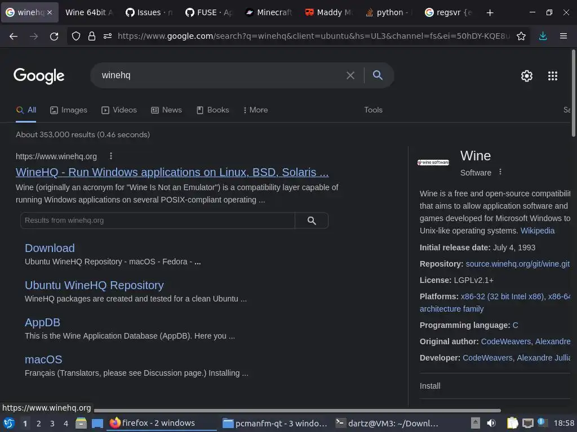
Task: Submit search with the magnifier icon
Action: (x=378, y=75)
